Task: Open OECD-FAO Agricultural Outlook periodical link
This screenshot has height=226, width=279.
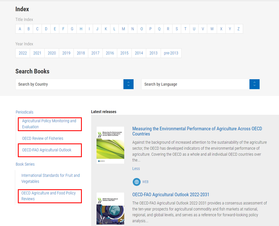Action: 47,150
